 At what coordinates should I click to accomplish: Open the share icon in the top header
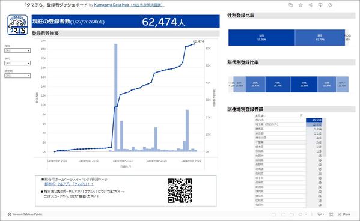(x=310, y=5)
